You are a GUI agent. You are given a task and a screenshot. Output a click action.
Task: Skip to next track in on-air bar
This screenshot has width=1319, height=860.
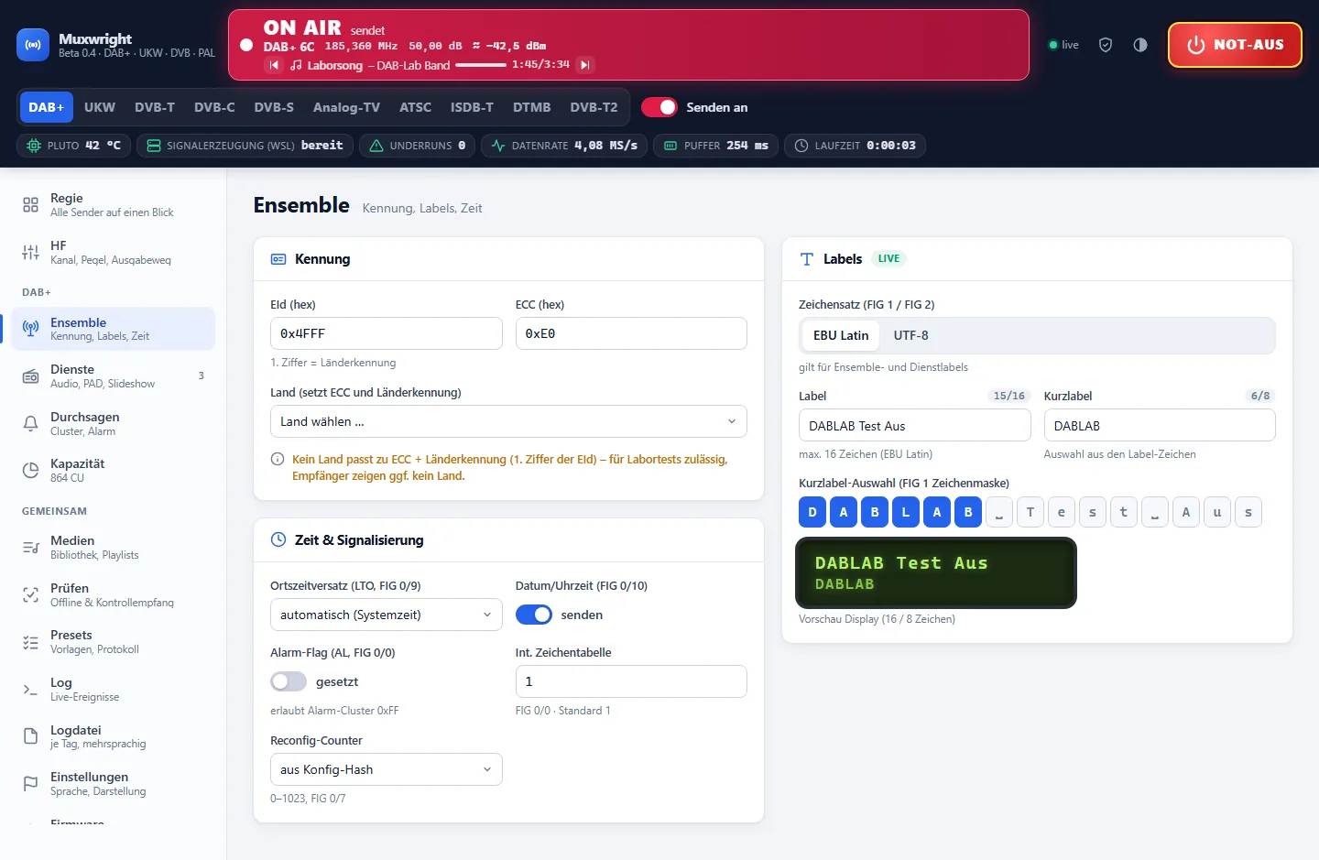click(585, 65)
